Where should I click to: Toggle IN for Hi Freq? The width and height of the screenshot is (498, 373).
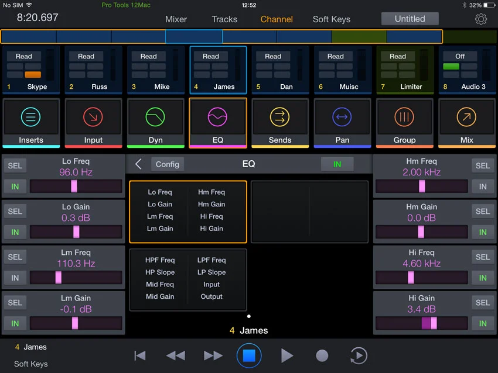click(483, 278)
